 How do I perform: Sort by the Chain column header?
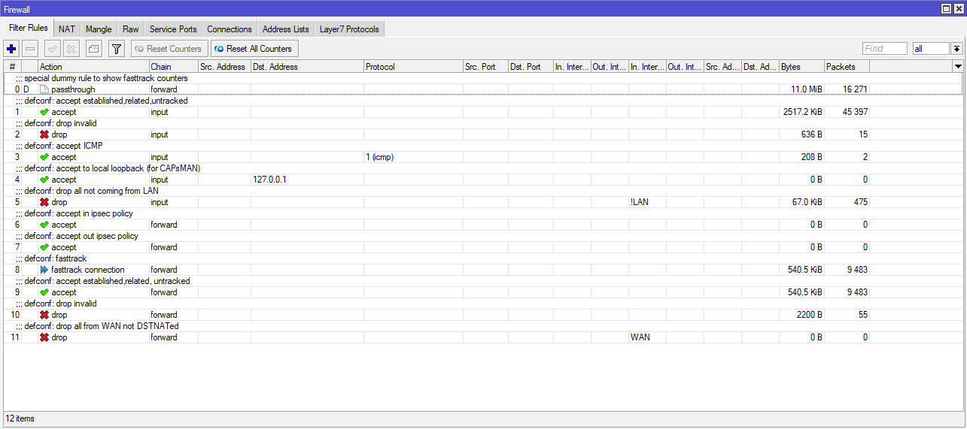point(173,67)
